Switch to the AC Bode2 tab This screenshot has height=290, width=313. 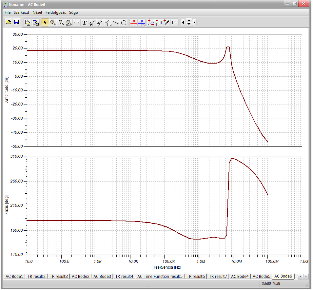coord(80,277)
